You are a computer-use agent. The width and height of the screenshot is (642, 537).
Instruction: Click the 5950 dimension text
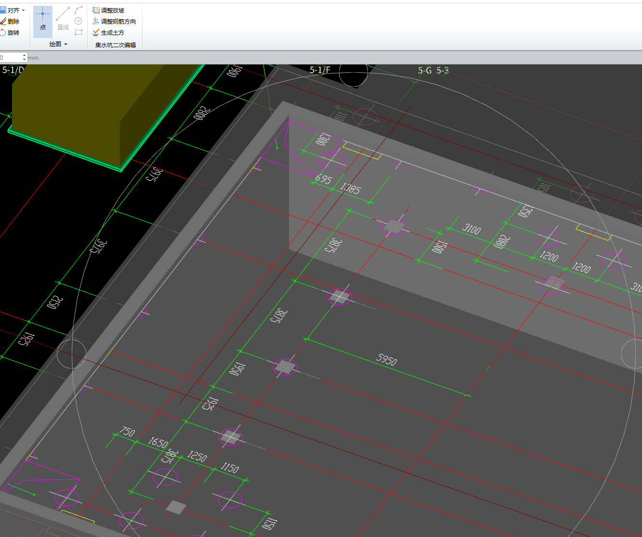(x=387, y=359)
